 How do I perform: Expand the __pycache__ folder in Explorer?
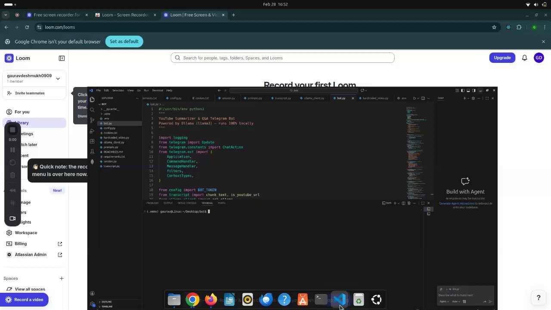[110, 109]
